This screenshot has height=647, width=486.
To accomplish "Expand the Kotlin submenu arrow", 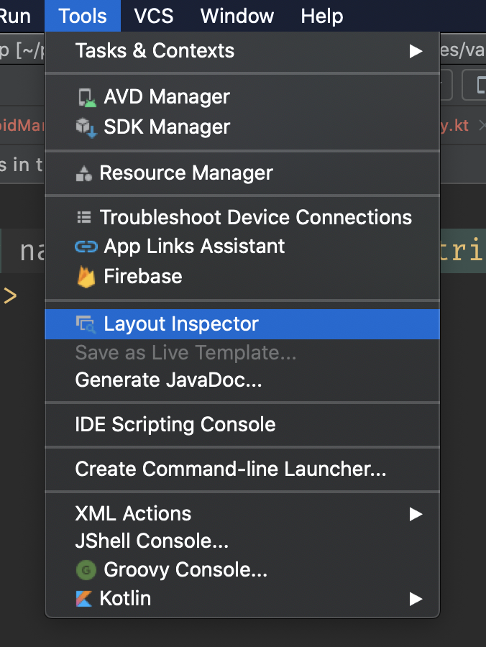I will point(416,599).
